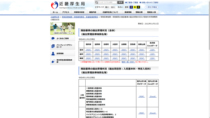Click the よくあるご質問 speech bubble icon
Viewport: 210px width, 118px height.
click(x=53, y=39)
